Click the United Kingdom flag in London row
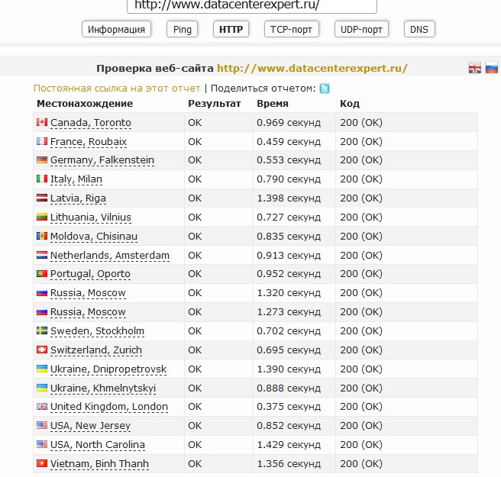 coord(42,407)
